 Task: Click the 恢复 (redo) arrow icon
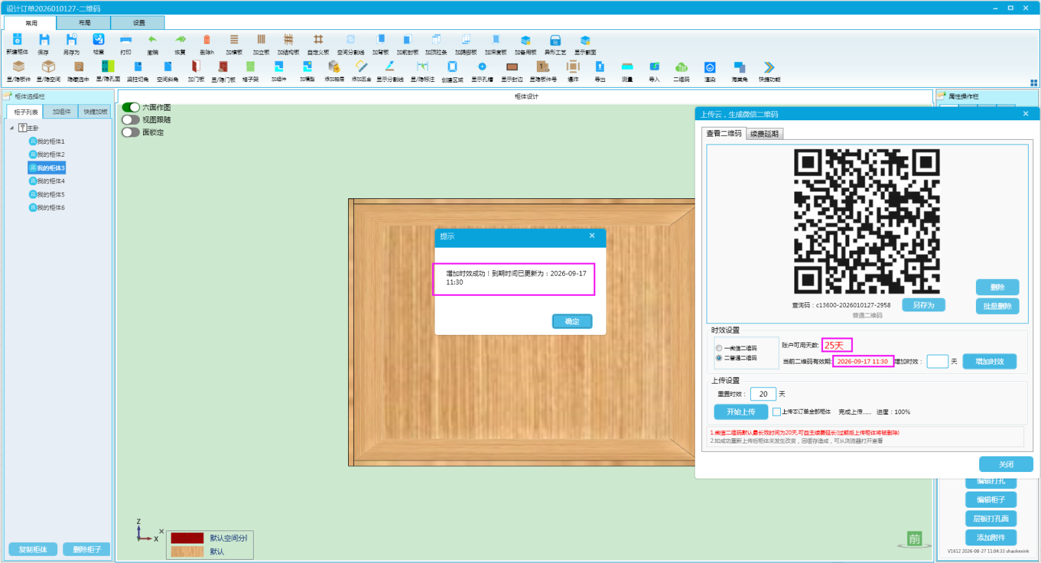pyautogui.click(x=180, y=40)
